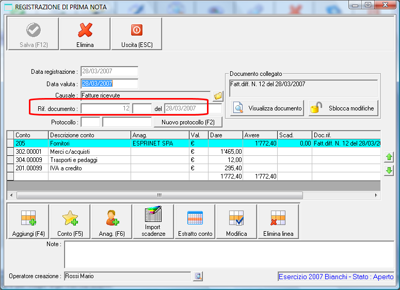Click the Causale field Fatture ricevute
The image size is (400, 290).
click(x=146, y=95)
